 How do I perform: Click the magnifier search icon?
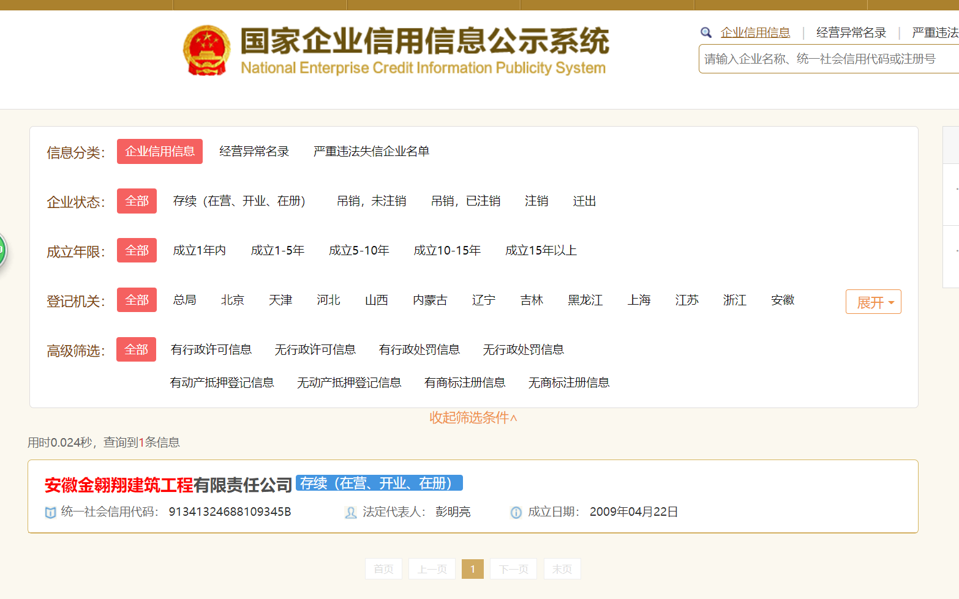pos(706,32)
